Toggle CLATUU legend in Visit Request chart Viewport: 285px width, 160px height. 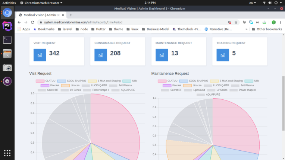(x=46, y=81)
